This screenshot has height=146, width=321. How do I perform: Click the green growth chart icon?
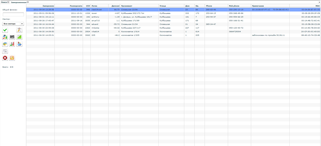[19, 37]
